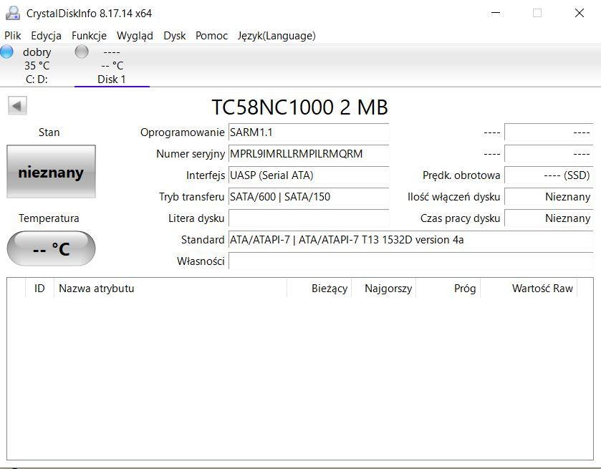Click the blue health status orb for C: D:
Image resolution: width=601 pixels, height=469 pixels.
[6, 52]
